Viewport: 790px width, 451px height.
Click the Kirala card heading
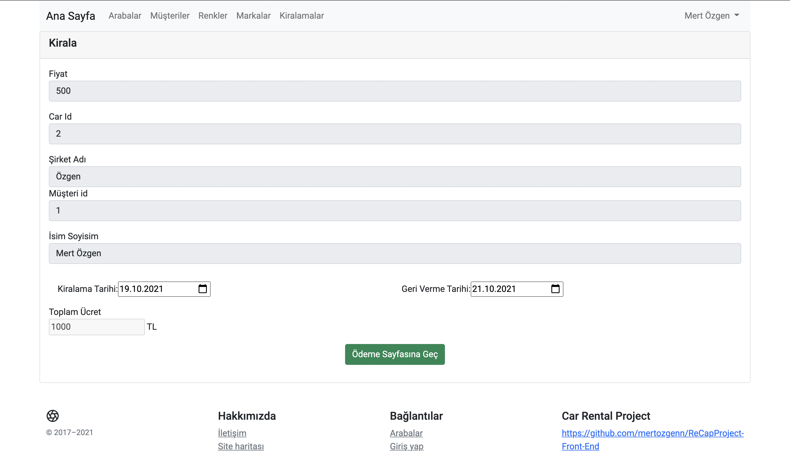(x=63, y=43)
